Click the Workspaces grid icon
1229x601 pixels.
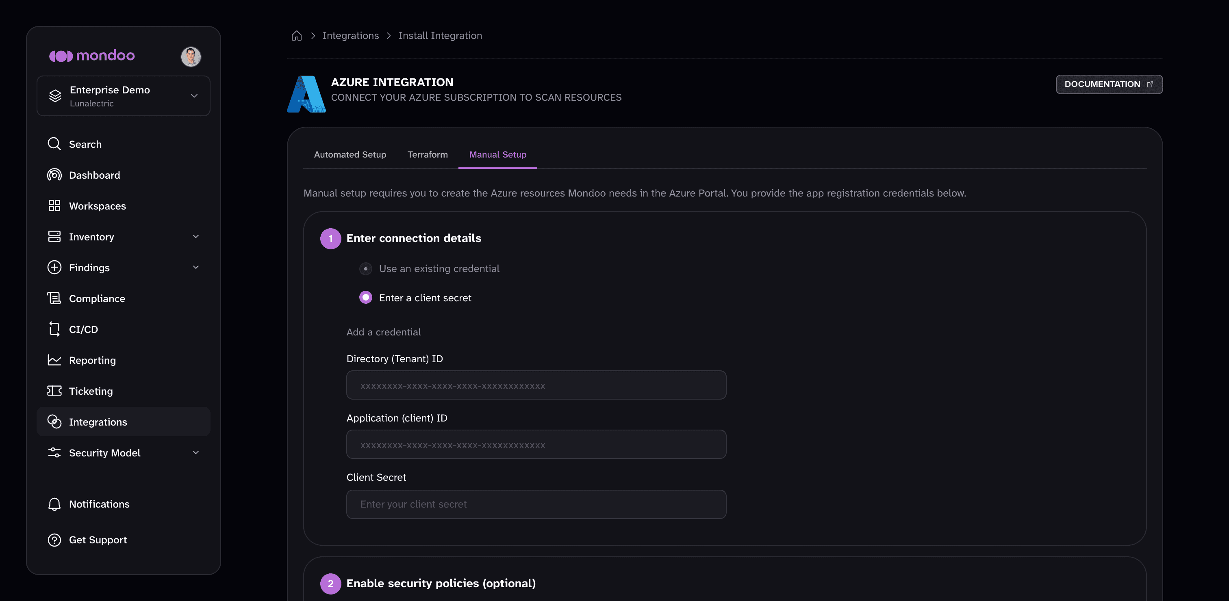click(x=54, y=205)
